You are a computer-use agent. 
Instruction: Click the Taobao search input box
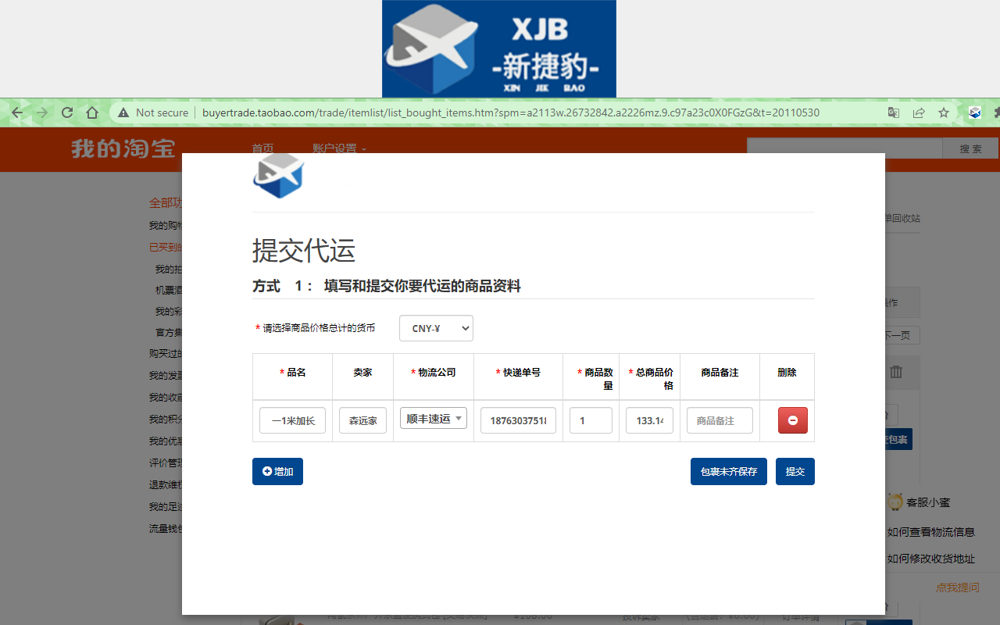pyautogui.click(x=845, y=148)
